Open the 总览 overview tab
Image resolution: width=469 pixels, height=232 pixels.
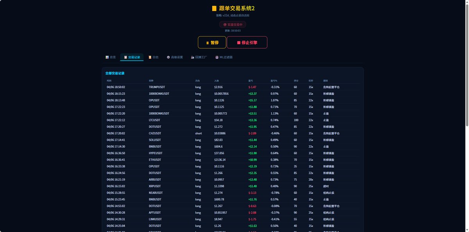click(111, 57)
